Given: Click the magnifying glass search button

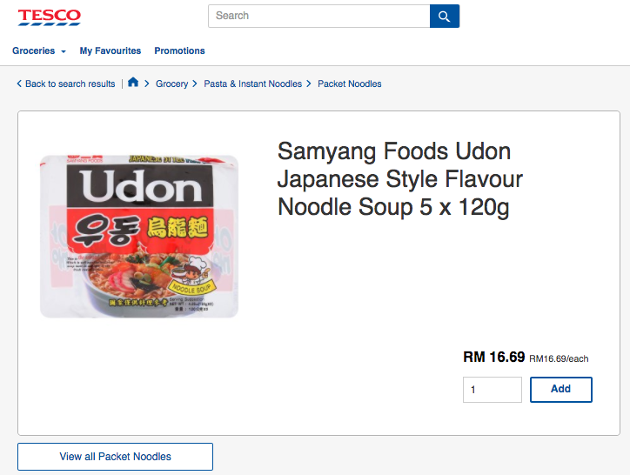Looking at the screenshot, I should [444, 16].
